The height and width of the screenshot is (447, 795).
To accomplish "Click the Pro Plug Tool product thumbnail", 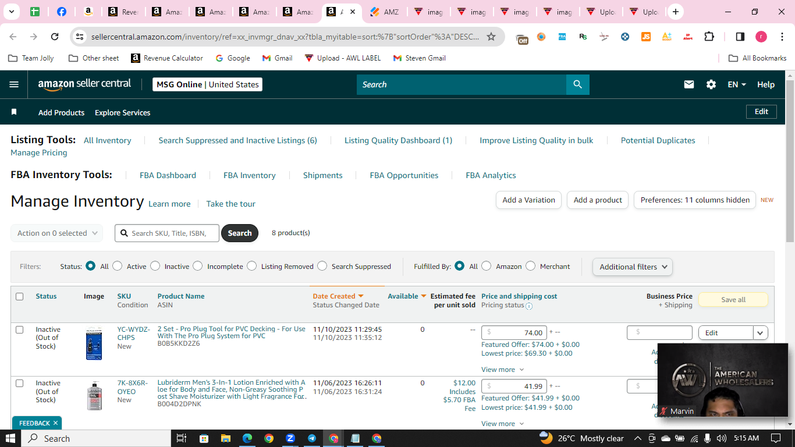I will pyautogui.click(x=94, y=343).
